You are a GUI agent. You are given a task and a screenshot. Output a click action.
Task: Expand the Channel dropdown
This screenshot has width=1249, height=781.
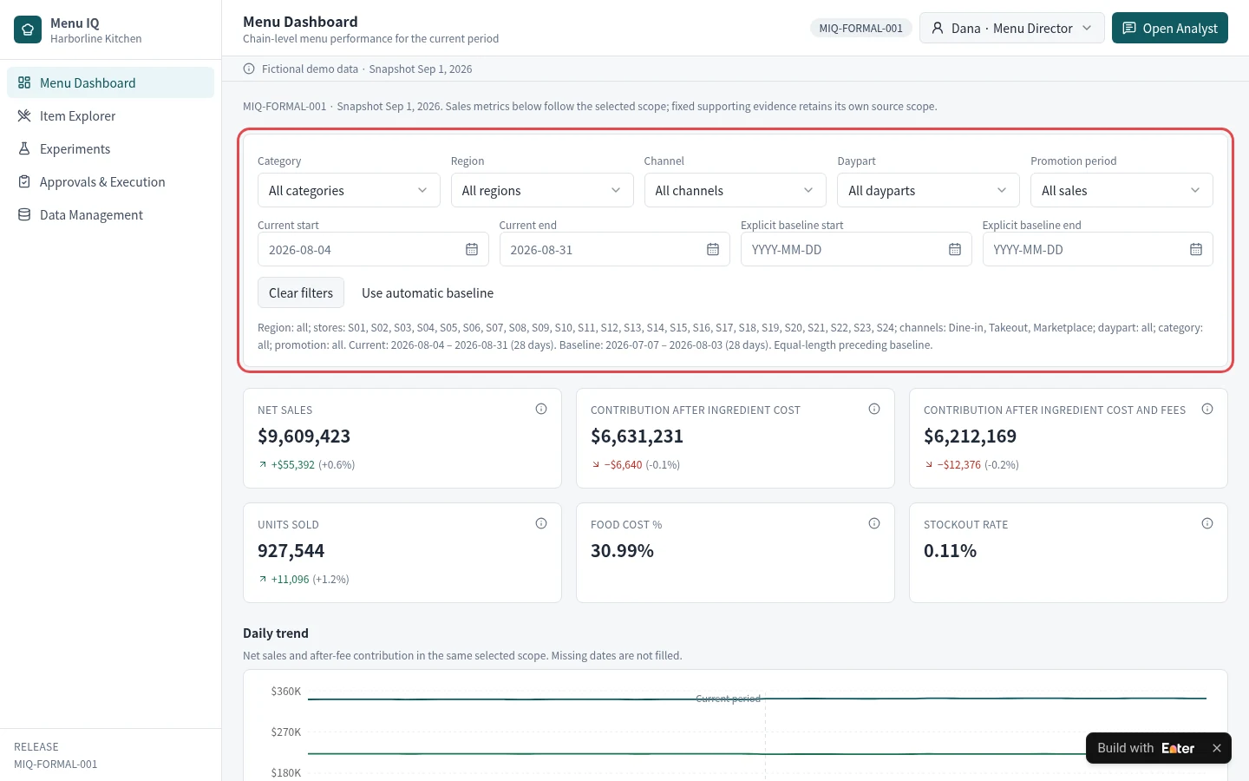point(736,190)
